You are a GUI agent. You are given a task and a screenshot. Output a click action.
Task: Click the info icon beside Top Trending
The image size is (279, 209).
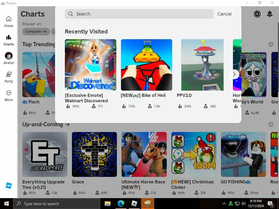click(271, 44)
